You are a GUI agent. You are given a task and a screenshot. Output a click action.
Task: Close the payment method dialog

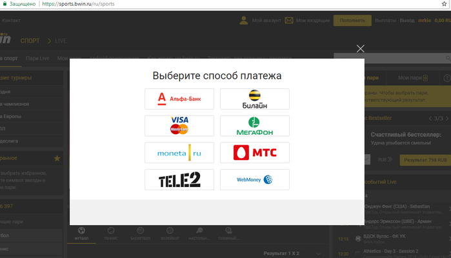pos(361,48)
